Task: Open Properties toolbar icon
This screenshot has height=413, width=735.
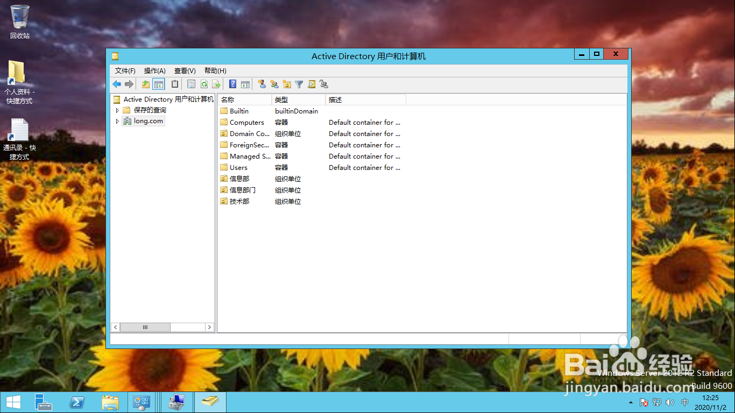Action: (x=191, y=84)
